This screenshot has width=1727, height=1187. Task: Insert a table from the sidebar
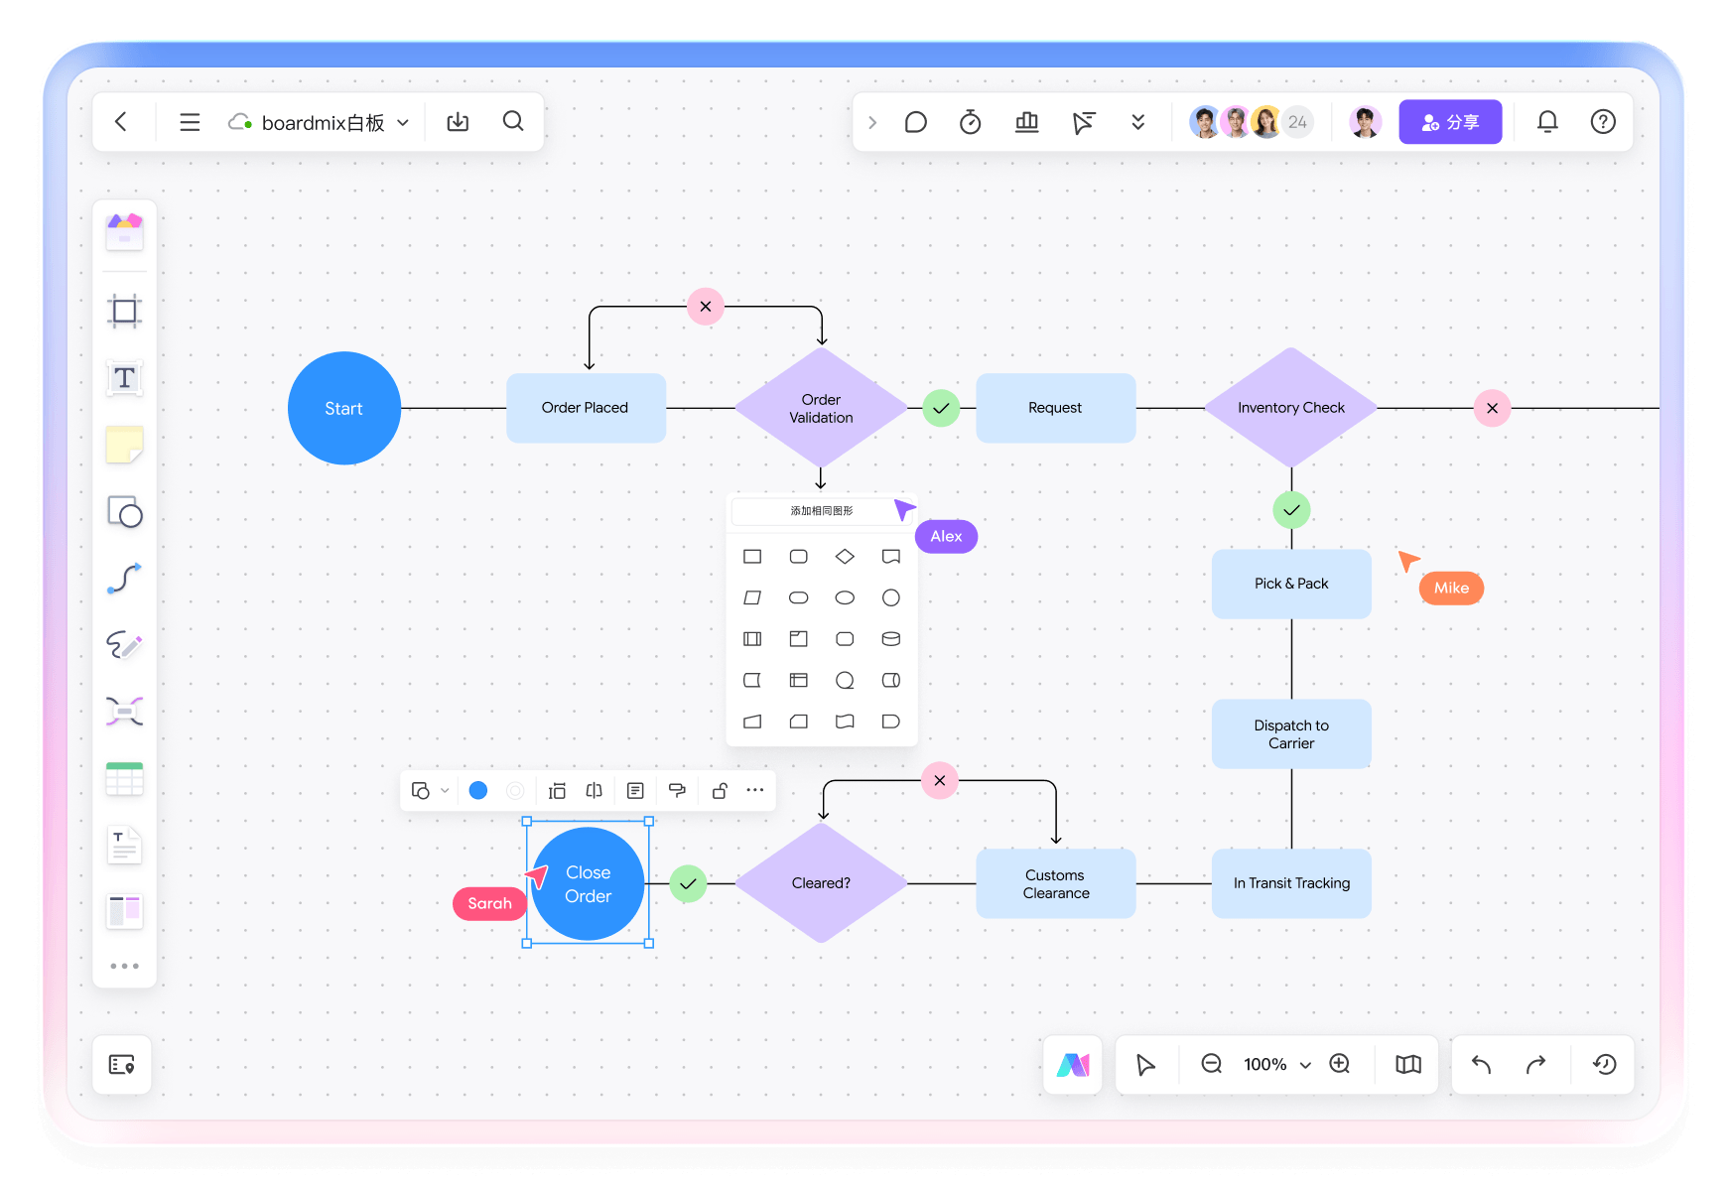click(x=124, y=779)
